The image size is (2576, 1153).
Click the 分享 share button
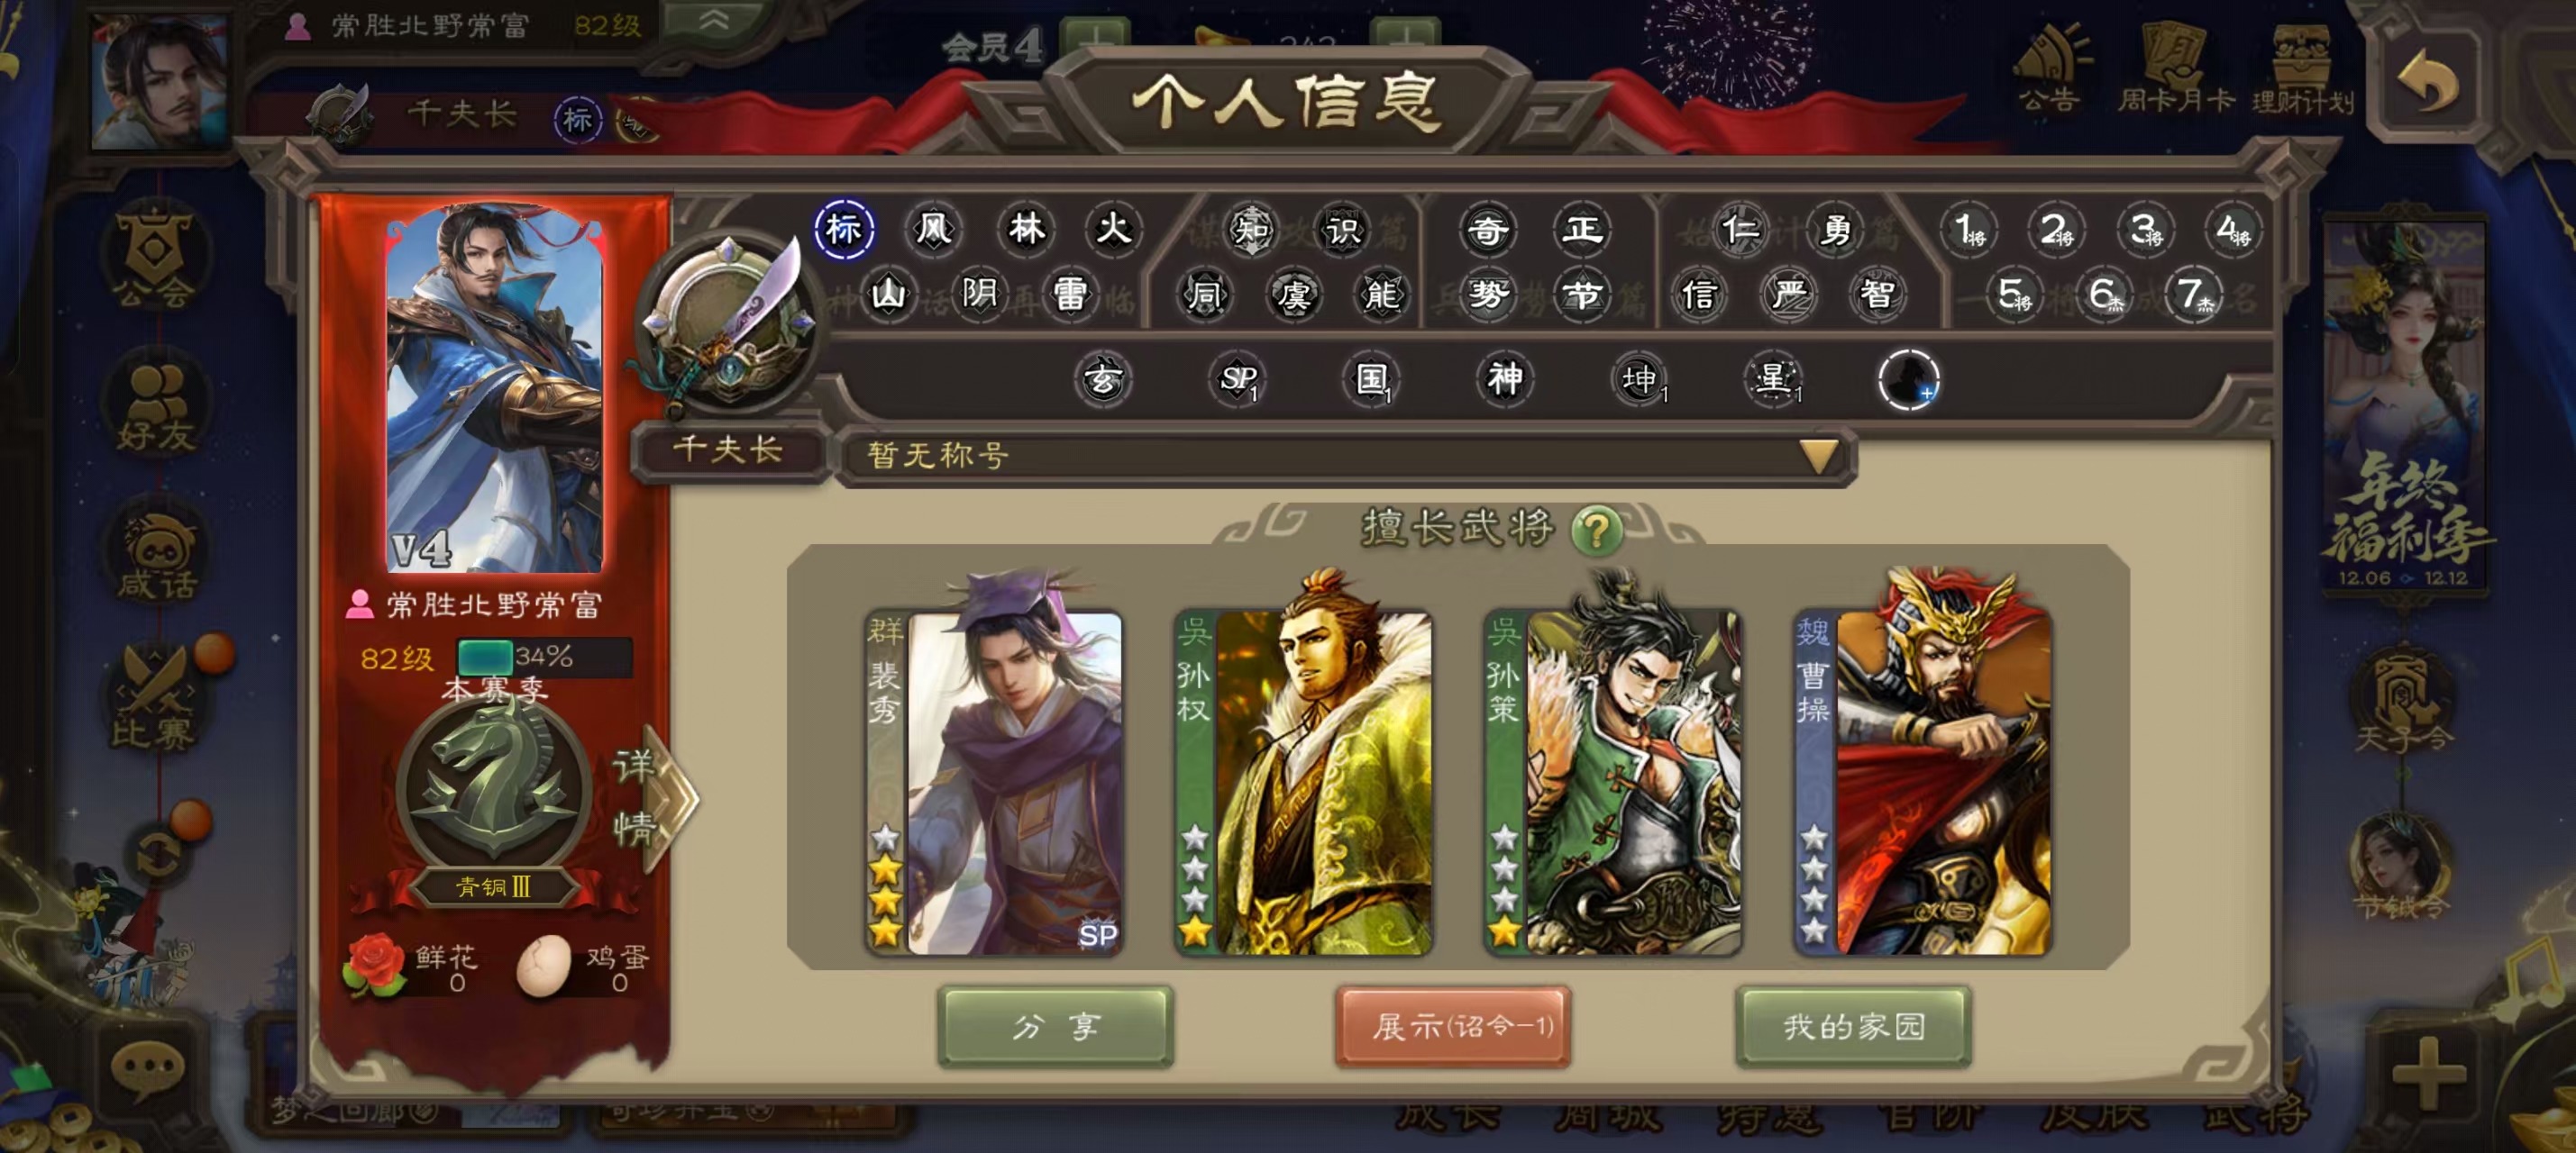[x=1056, y=1026]
